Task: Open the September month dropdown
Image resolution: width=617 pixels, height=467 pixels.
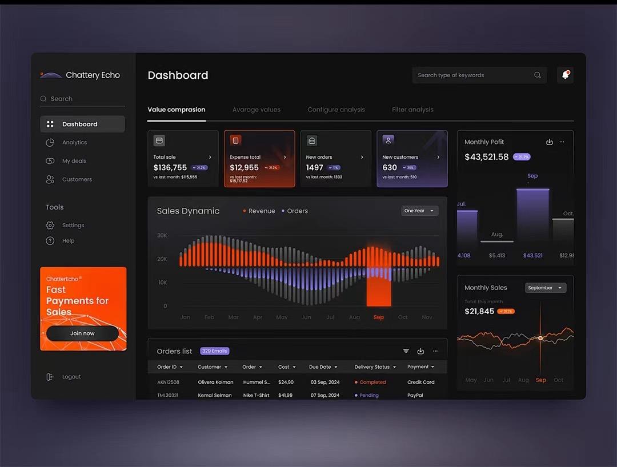Action: coord(546,288)
